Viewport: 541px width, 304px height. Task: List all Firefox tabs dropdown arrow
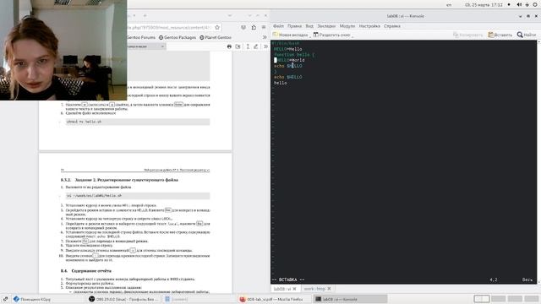[230, 15]
